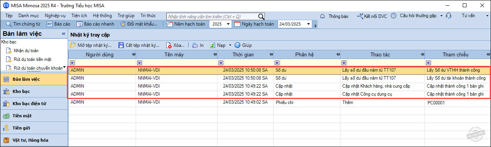Open toolbar overflow options after date field
The image size is (491, 147).
316,26
